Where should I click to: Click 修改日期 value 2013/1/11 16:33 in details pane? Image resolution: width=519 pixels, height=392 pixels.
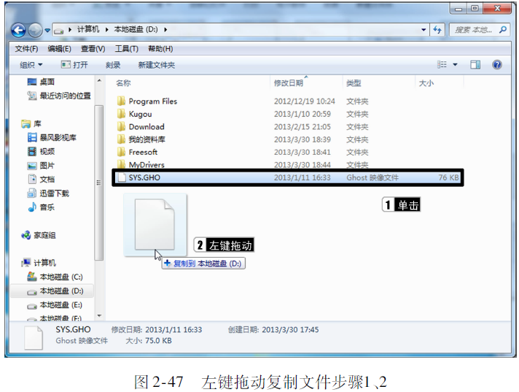point(173,330)
